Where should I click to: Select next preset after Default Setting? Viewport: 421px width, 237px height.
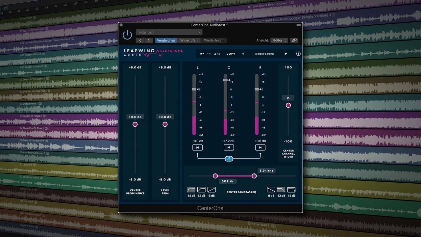tap(286, 54)
